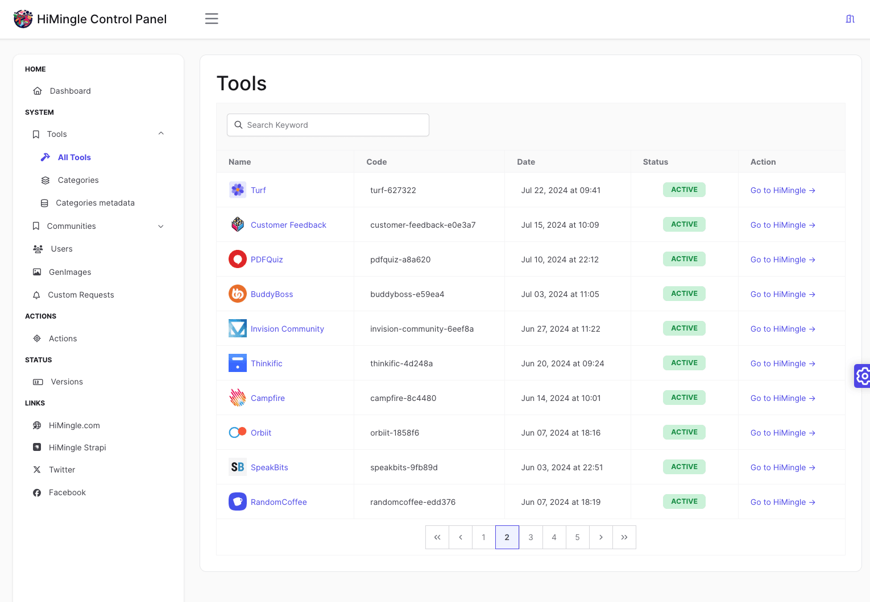The image size is (870, 602).
Task: Open the Invision Community tool link
Action: click(287, 329)
